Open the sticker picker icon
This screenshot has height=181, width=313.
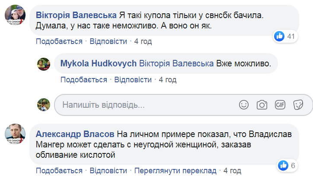pyautogui.click(x=297, y=104)
